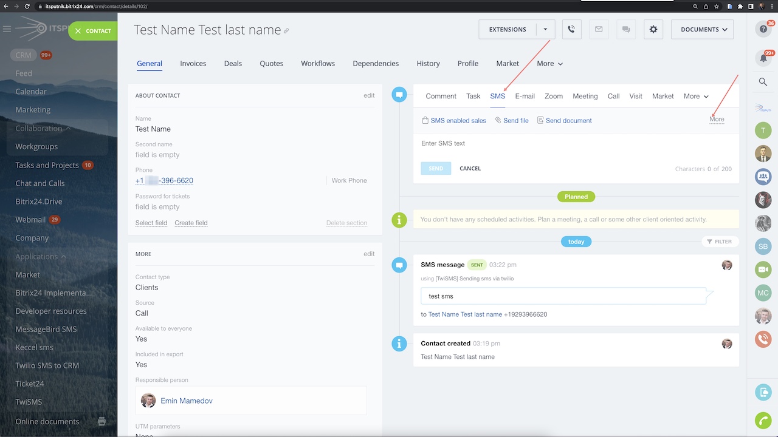Click the Send document icon

coord(540,121)
